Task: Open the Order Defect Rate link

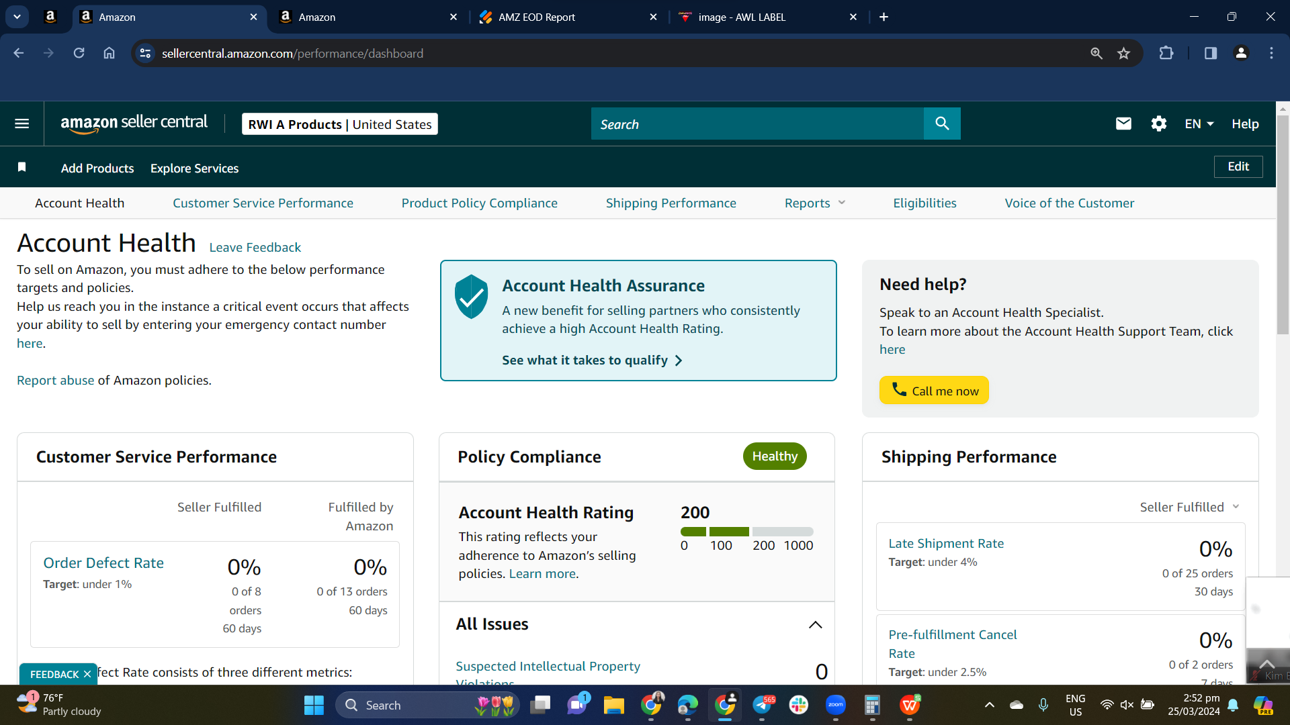Action: coord(103,563)
